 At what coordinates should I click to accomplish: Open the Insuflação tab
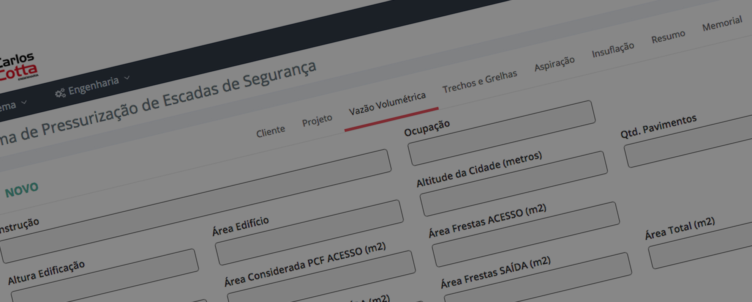coord(613,49)
